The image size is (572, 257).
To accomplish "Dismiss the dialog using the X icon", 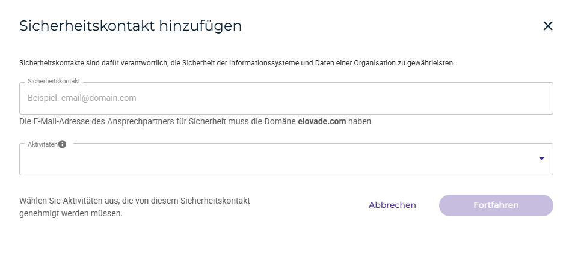I will click(547, 26).
